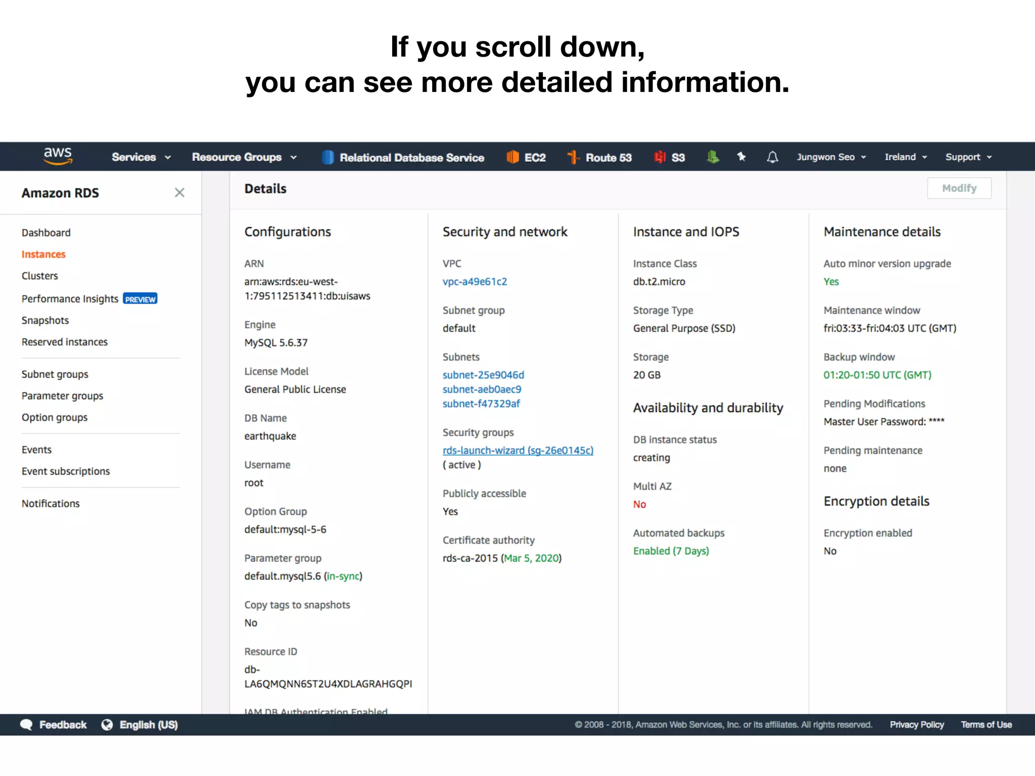Go to Snapshots in the sidebar
This screenshot has height=776, width=1035.
pos(45,320)
